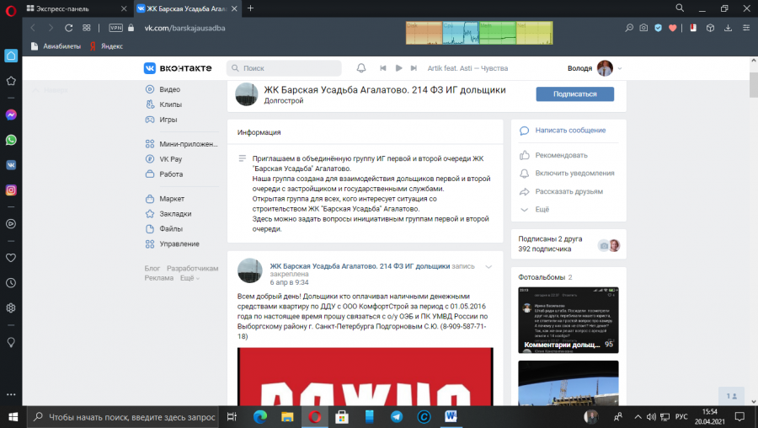Open the heart Pinboards icon in sidebar
The height and width of the screenshot is (428, 758).
pos(11,258)
